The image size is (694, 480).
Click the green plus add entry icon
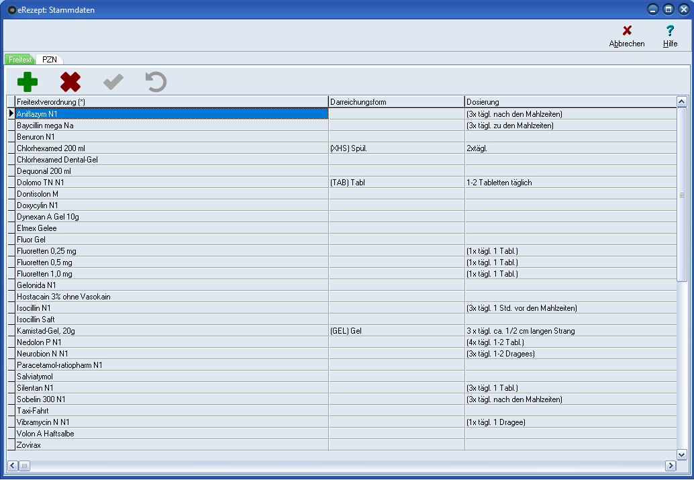point(28,82)
